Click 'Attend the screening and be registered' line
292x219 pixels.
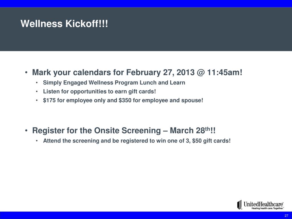(137, 141)
